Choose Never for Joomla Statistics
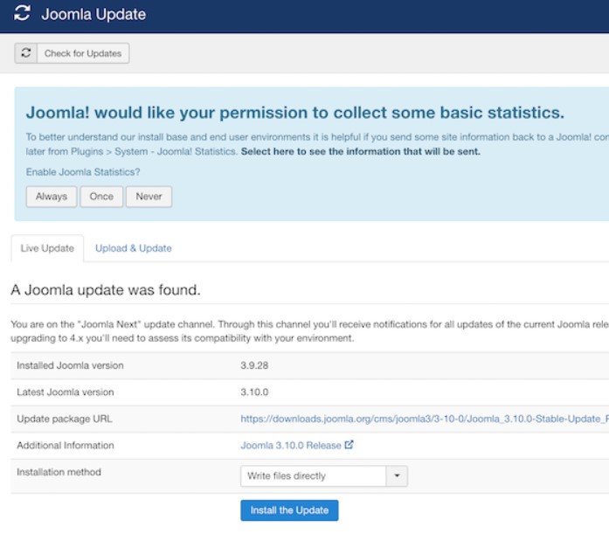609x534 pixels. tap(149, 197)
